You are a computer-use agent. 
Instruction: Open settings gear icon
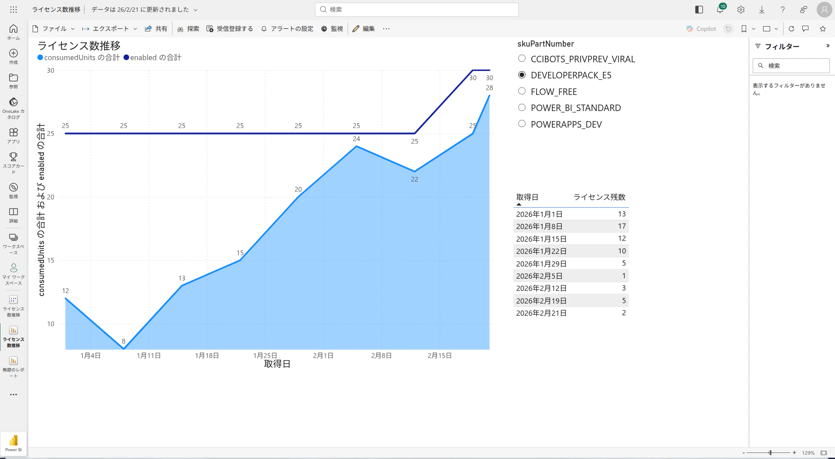(741, 10)
